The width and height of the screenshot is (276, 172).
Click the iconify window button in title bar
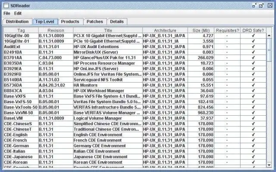255,6
